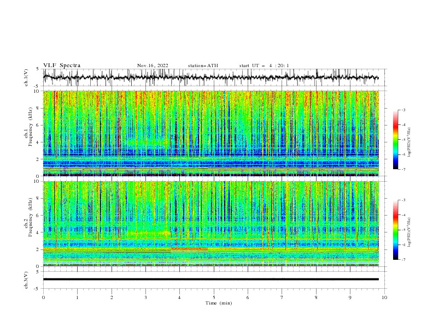Click the ch.1 voltage waveform trace
Screen dimensions: 433x334
(210, 77)
